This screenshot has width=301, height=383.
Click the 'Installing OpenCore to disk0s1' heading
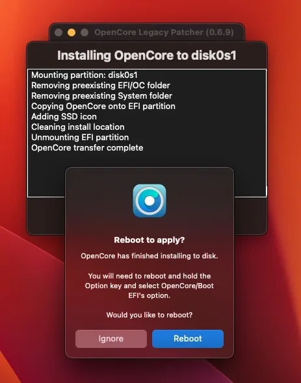(146, 55)
